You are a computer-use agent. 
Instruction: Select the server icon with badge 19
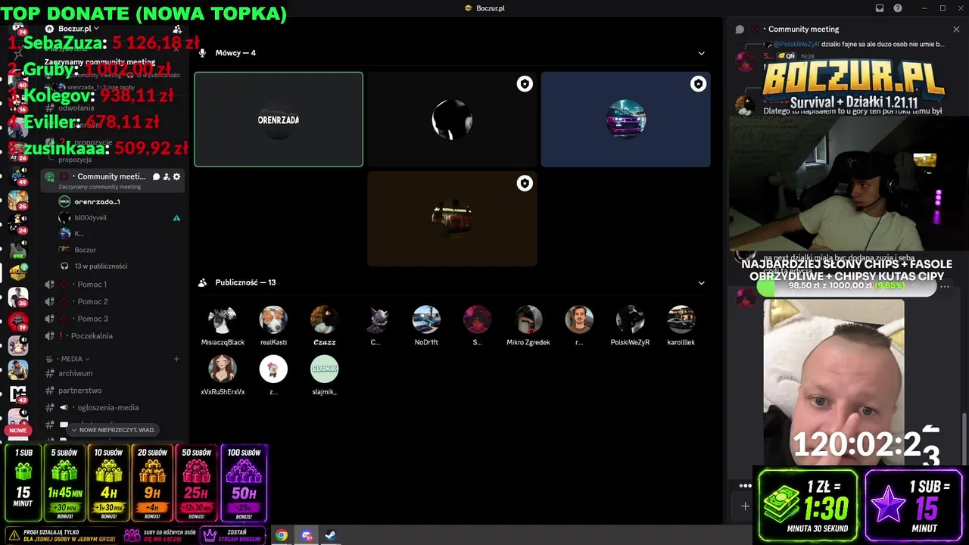tap(18, 321)
